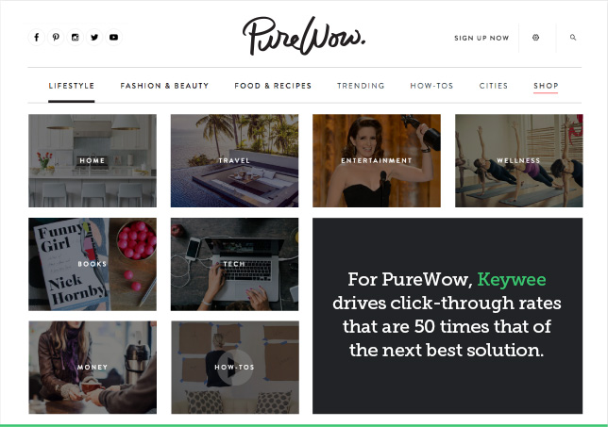Open the Travel category tile
This screenshot has width=608, height=427.
(x=234, y=160)
